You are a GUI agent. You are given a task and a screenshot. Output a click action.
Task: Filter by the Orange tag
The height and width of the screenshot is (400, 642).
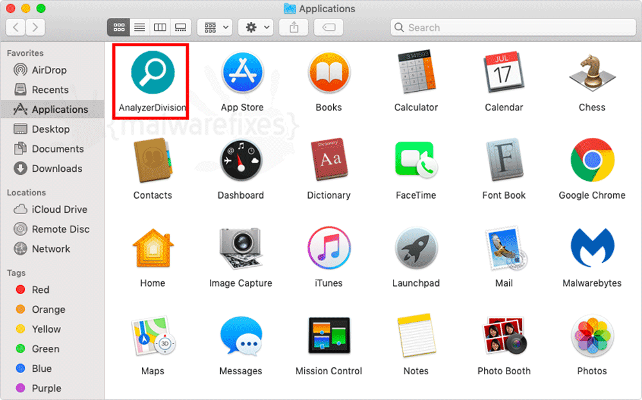(52, 310)
